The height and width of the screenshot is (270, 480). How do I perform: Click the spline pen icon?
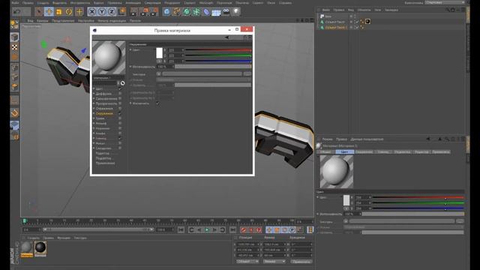(x=177, y=12)
